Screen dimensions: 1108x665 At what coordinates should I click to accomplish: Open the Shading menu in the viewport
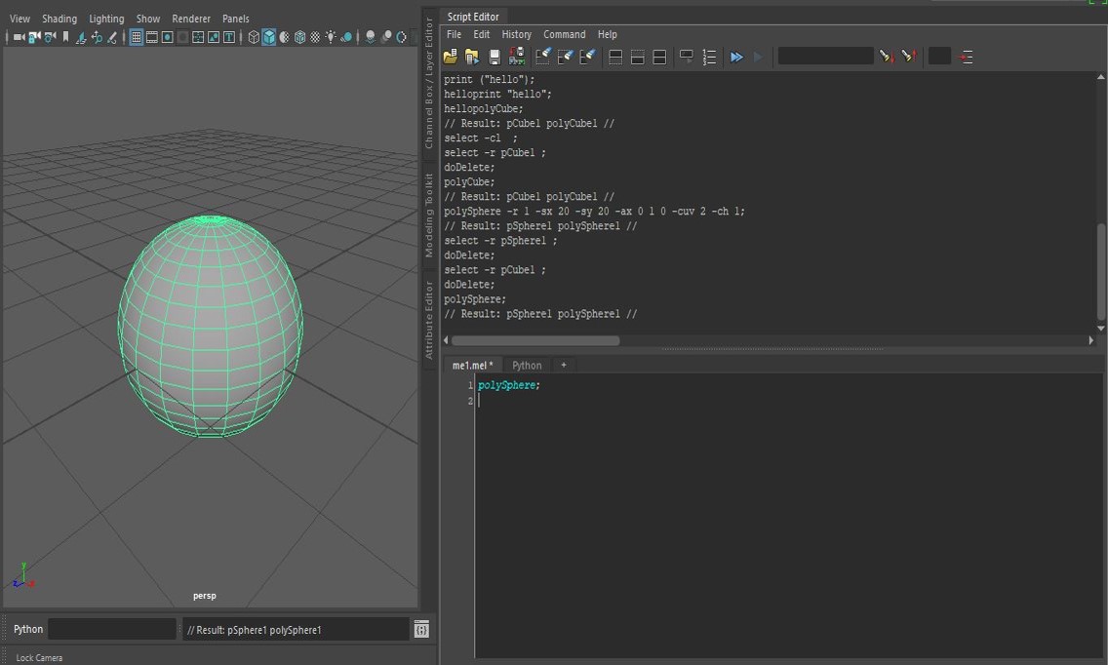pyautogui.click(x=59, y=19)
